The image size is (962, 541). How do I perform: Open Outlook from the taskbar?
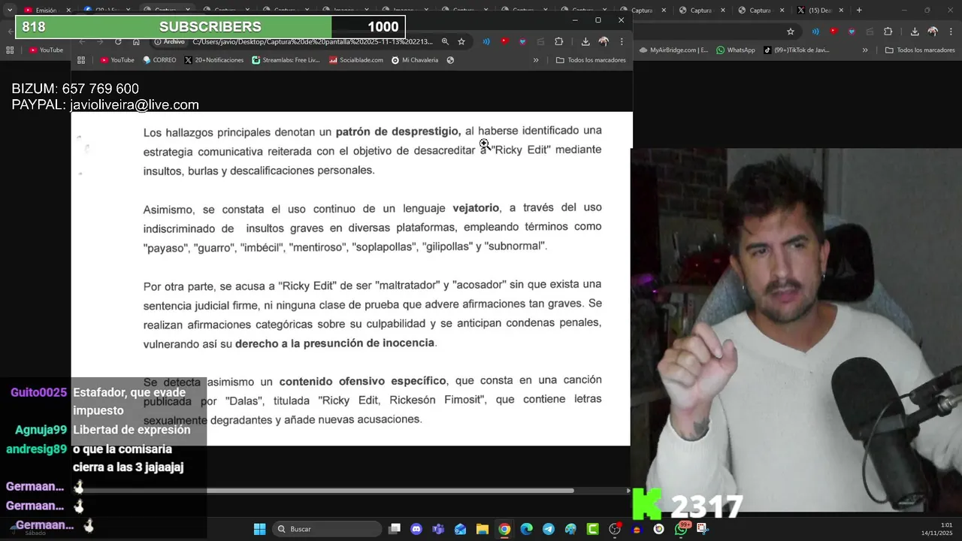pos(460,529)
